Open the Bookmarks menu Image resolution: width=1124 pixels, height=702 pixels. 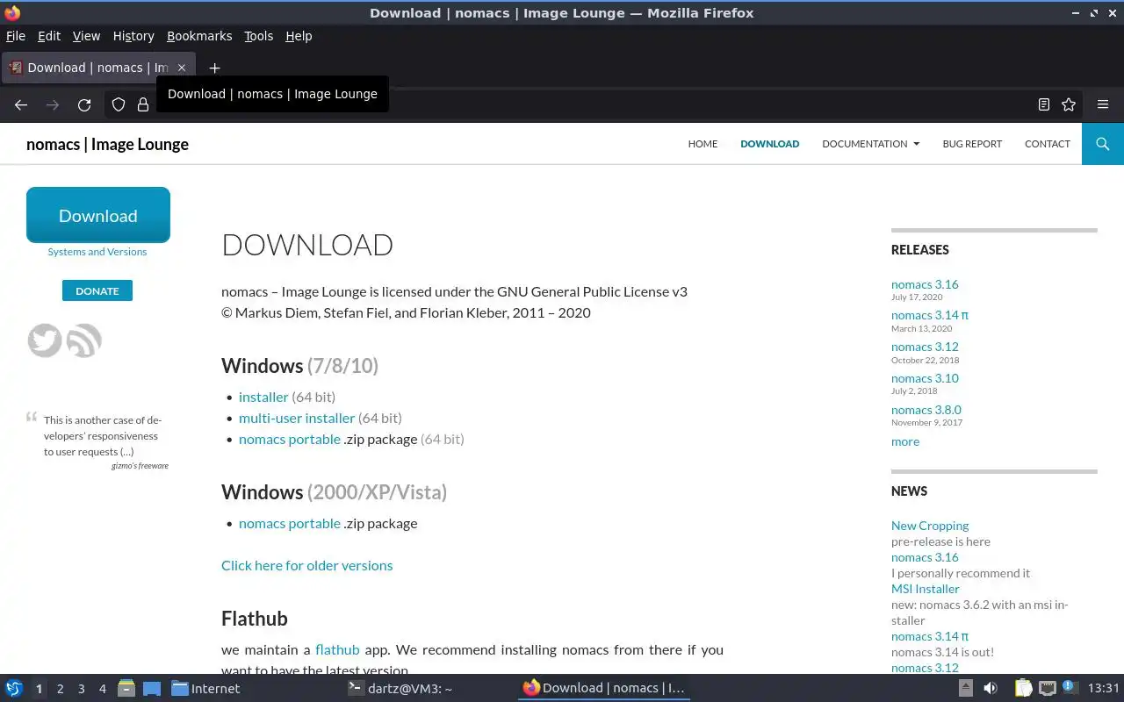199,36
